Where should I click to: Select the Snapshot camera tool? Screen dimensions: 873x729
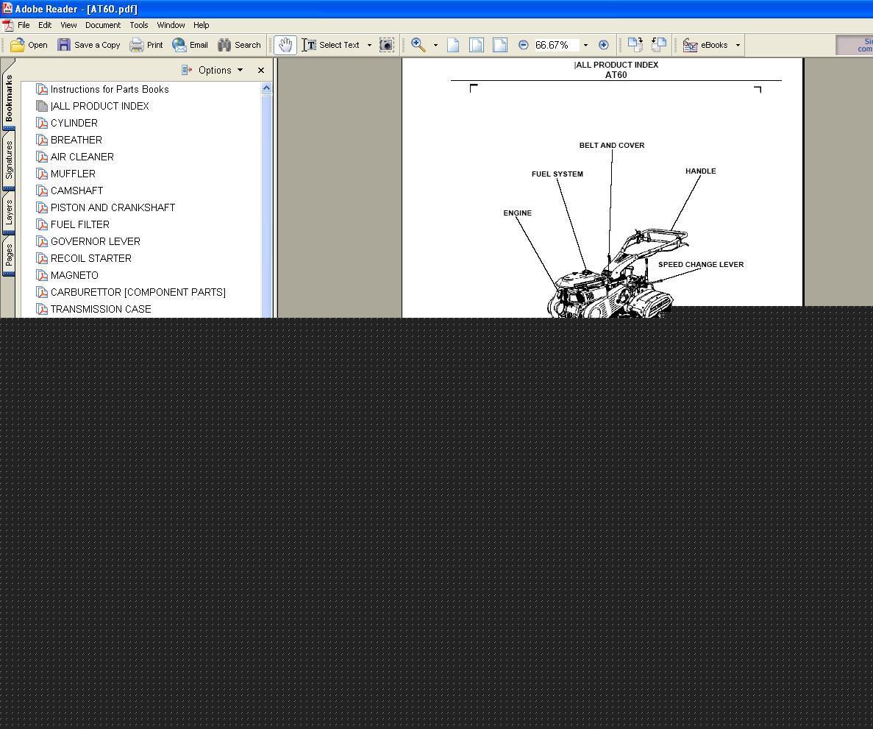pyautogui.click(x=386, y=45)
